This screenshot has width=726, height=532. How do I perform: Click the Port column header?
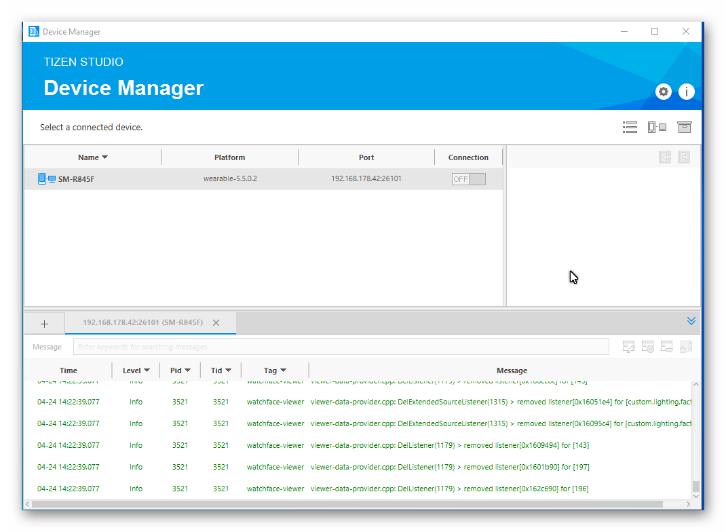click(366, 157)
